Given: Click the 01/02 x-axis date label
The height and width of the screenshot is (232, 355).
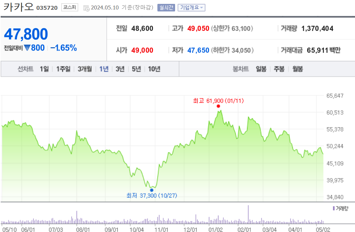Looking at the screenshot, I should point(215,229).
